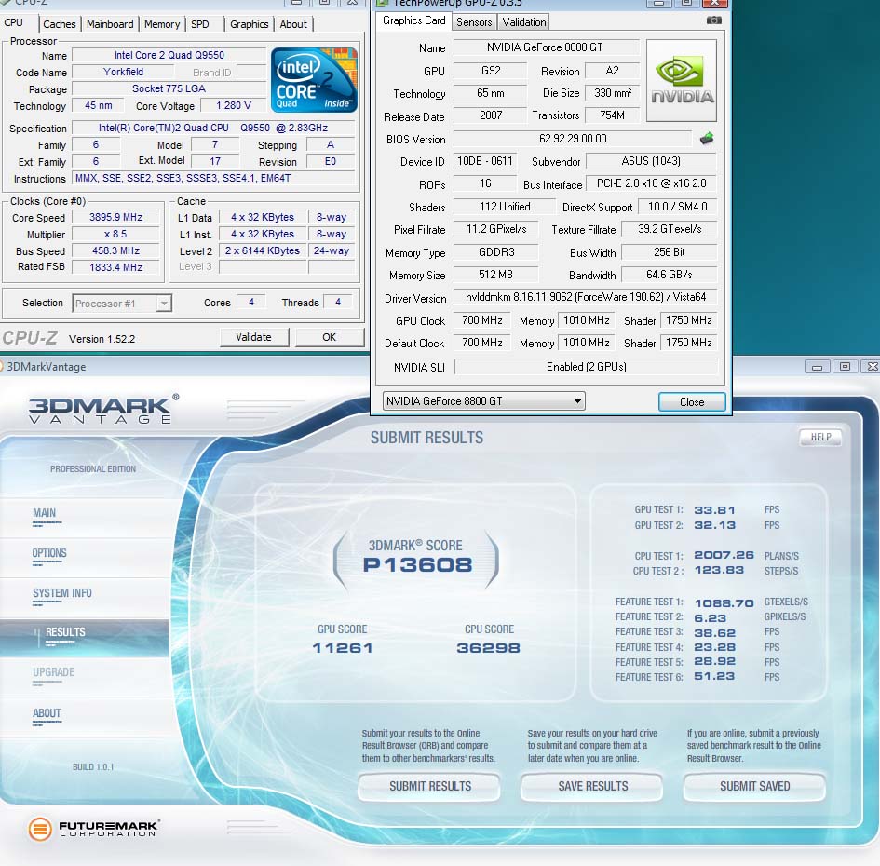Click the BIOS save chip icon in GPU-Z
Image resolution: width=880 pixels, height=866 pixels.
tap(707, 138)
